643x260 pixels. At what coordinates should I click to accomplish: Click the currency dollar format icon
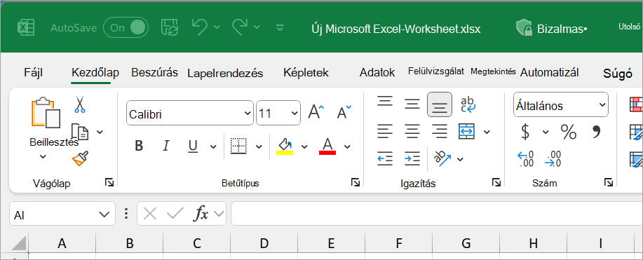(x=525, y=132)
